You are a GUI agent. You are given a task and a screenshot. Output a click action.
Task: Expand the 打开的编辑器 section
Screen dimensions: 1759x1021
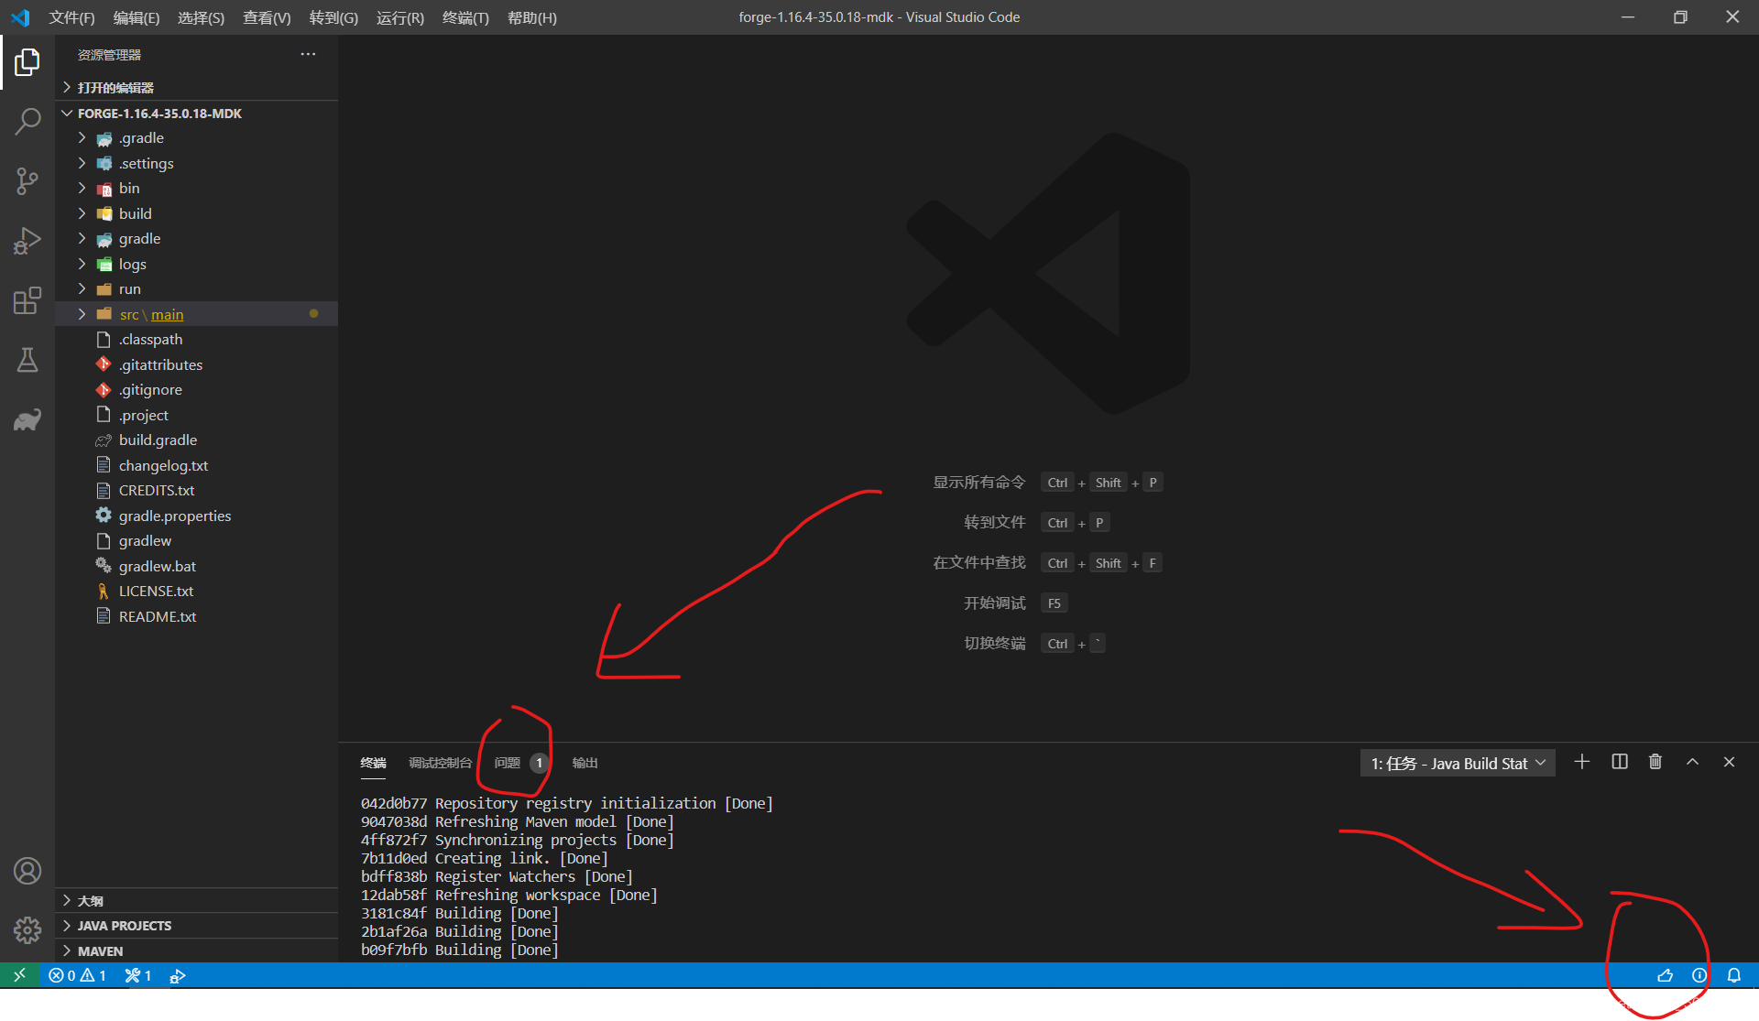pos(197,87)
